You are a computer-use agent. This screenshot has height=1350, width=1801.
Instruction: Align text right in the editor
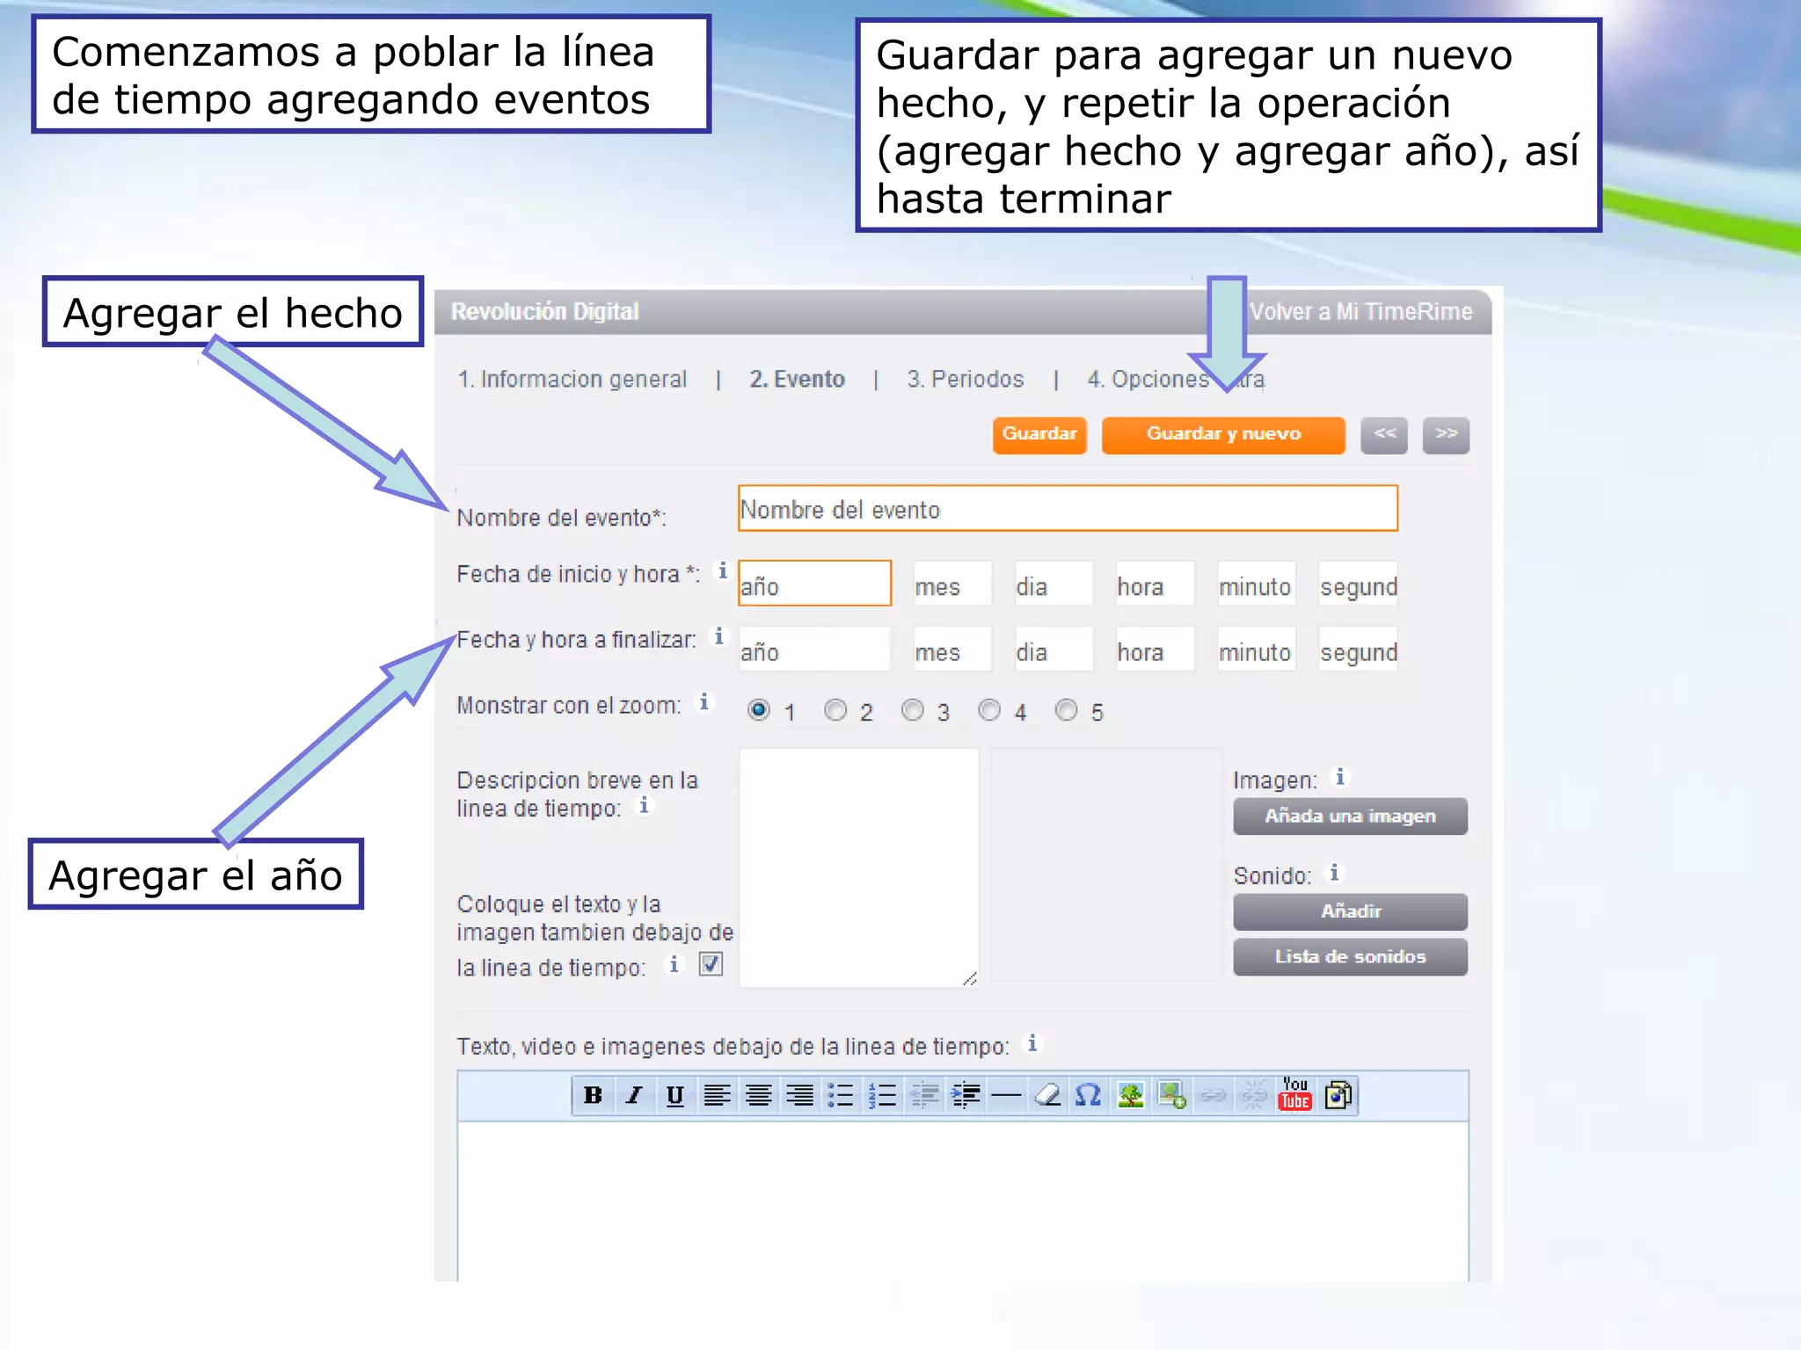[799, 1095]
